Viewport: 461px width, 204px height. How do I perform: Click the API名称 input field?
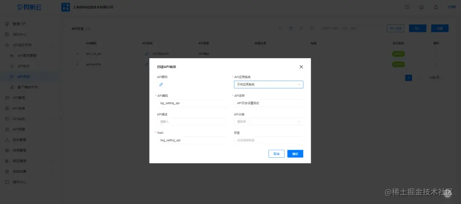coord(268,103)
